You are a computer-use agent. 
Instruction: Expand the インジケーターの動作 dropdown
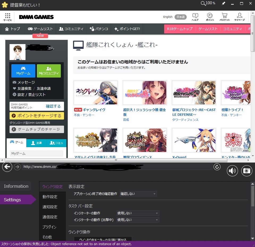tap(137, 213)
